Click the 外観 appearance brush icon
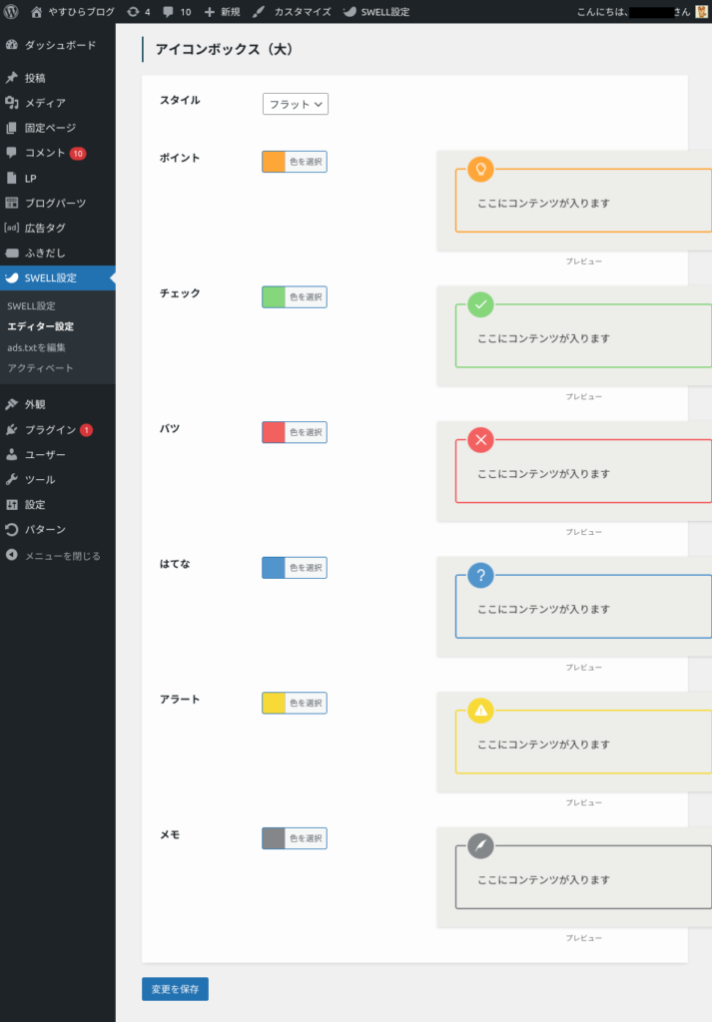 point(12,404)
